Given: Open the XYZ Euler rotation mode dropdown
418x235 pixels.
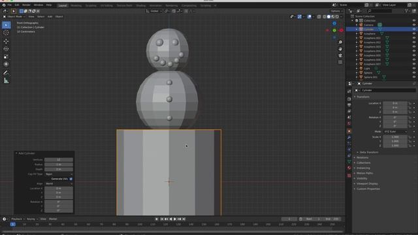Looking at the screenshot, I should pos(395,132).
